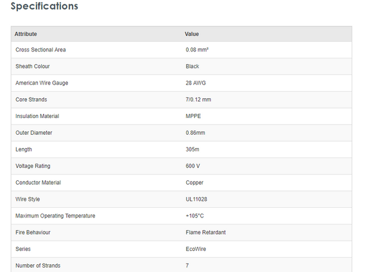
Task: Click the 600 V voltage rating value
Action: pos(193,166)
